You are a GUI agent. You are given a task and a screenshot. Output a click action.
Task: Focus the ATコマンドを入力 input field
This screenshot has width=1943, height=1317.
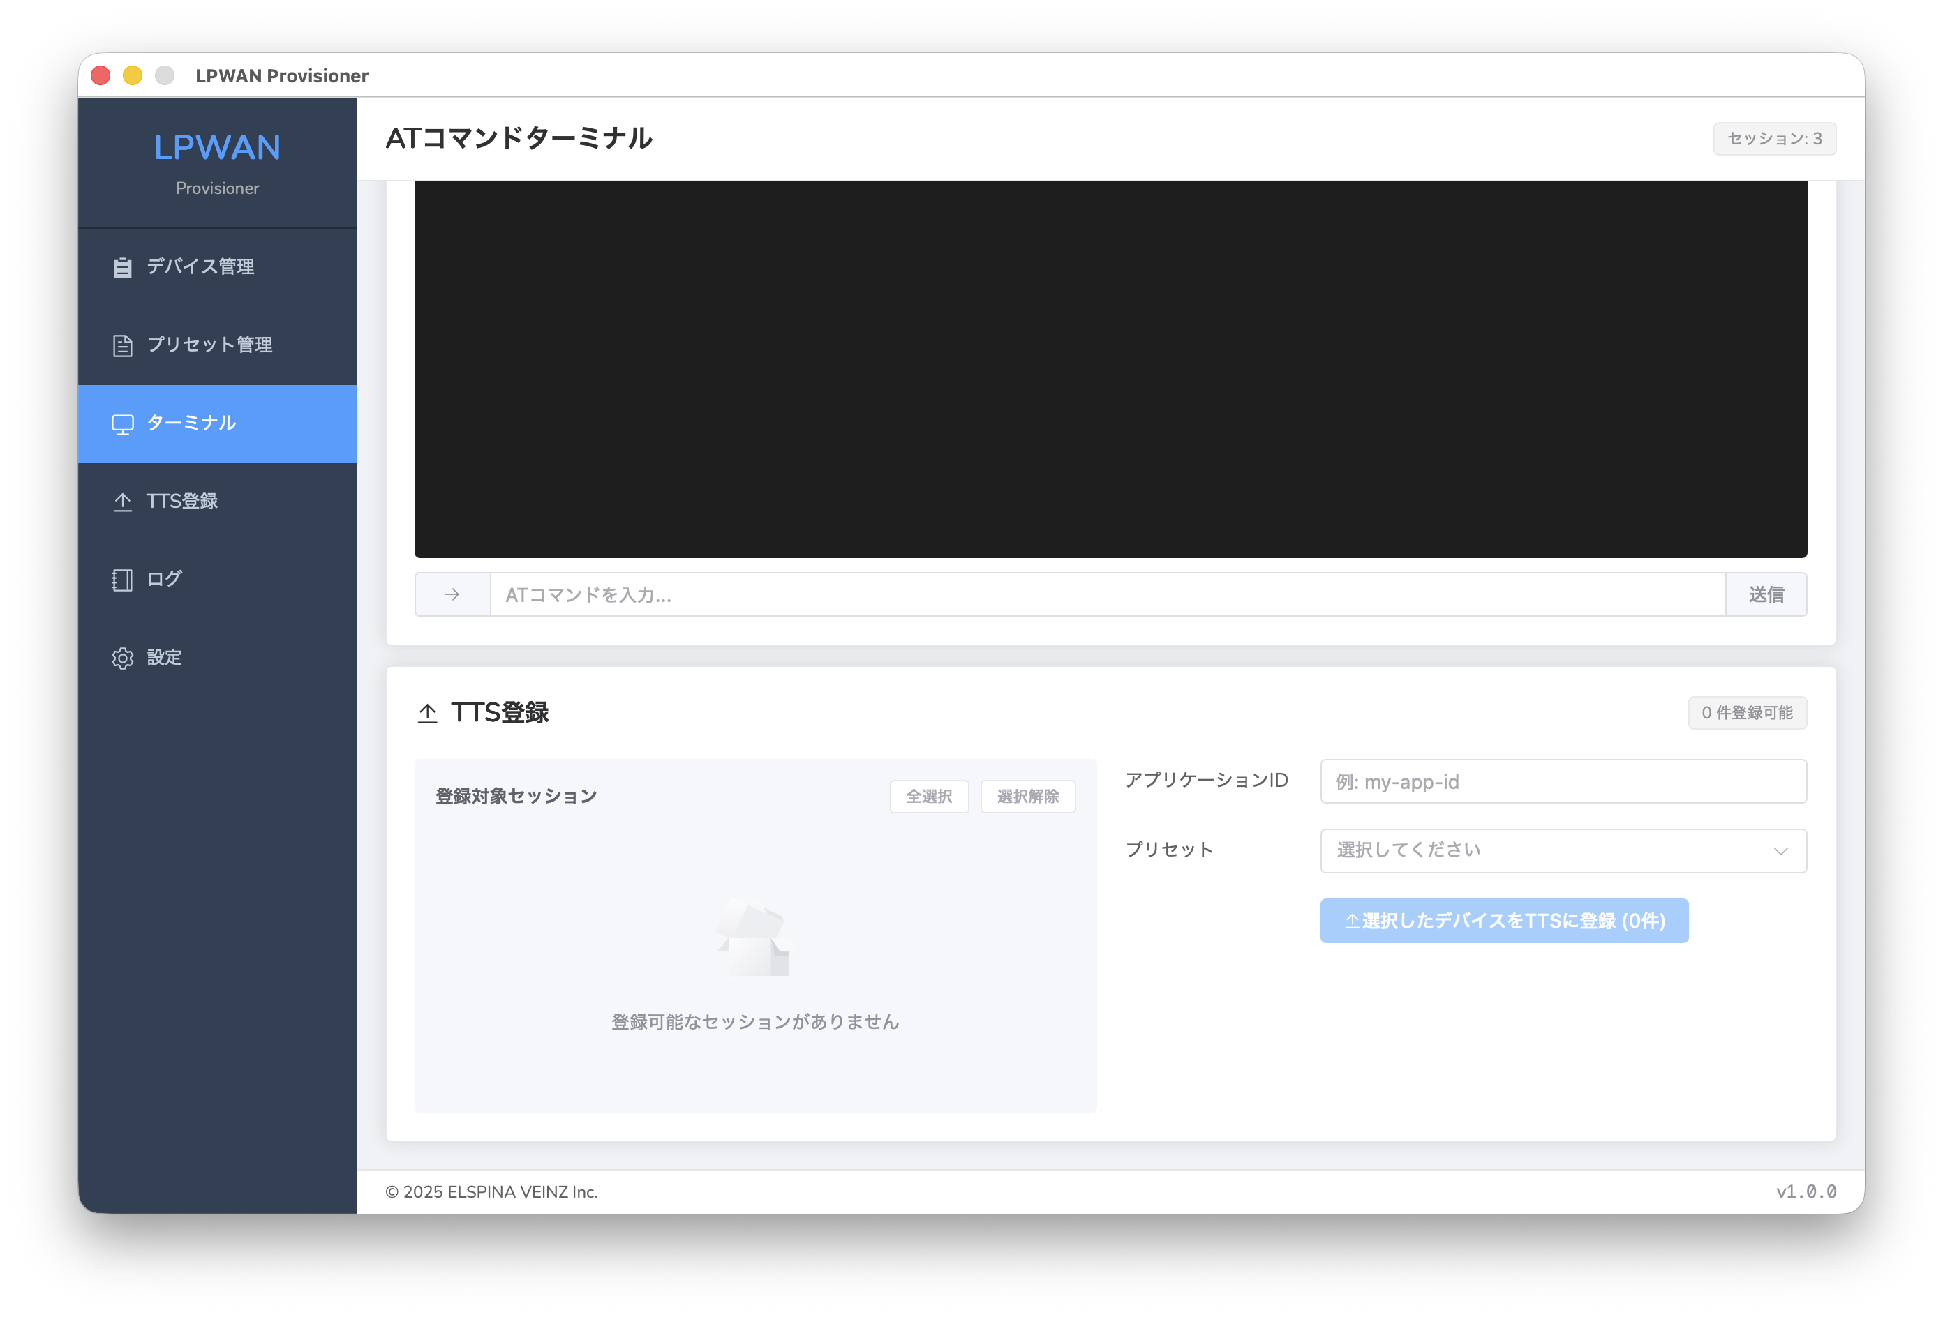(x=1107, y=594)
